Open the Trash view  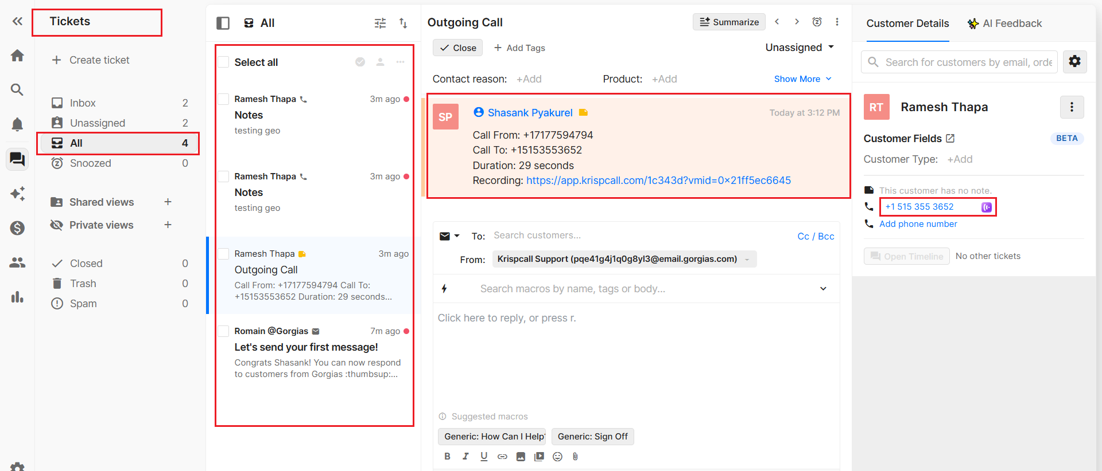(119, 284)
